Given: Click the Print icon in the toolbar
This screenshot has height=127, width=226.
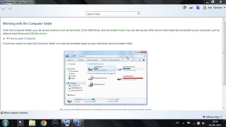Looking at the screenshot, I should pyautogui.click(x=191, y=7).
